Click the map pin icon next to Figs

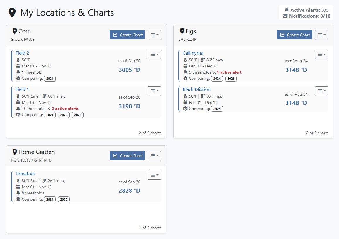[x=182, y=31]
